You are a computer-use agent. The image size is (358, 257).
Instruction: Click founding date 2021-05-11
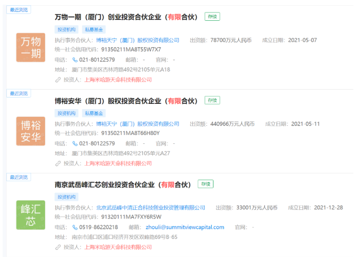point(306,124)
